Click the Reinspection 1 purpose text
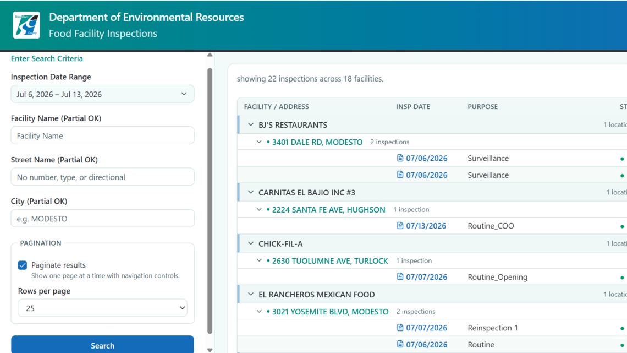 click(x=493, y=328)
